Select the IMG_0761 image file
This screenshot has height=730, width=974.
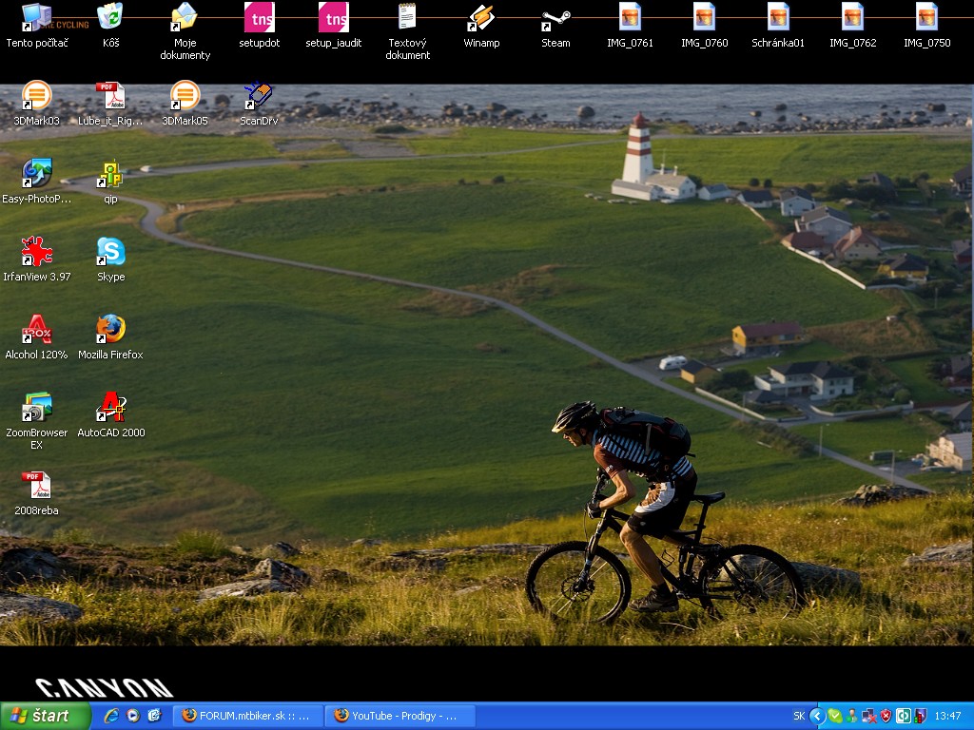pyautogui.click(x=630, y=17)
